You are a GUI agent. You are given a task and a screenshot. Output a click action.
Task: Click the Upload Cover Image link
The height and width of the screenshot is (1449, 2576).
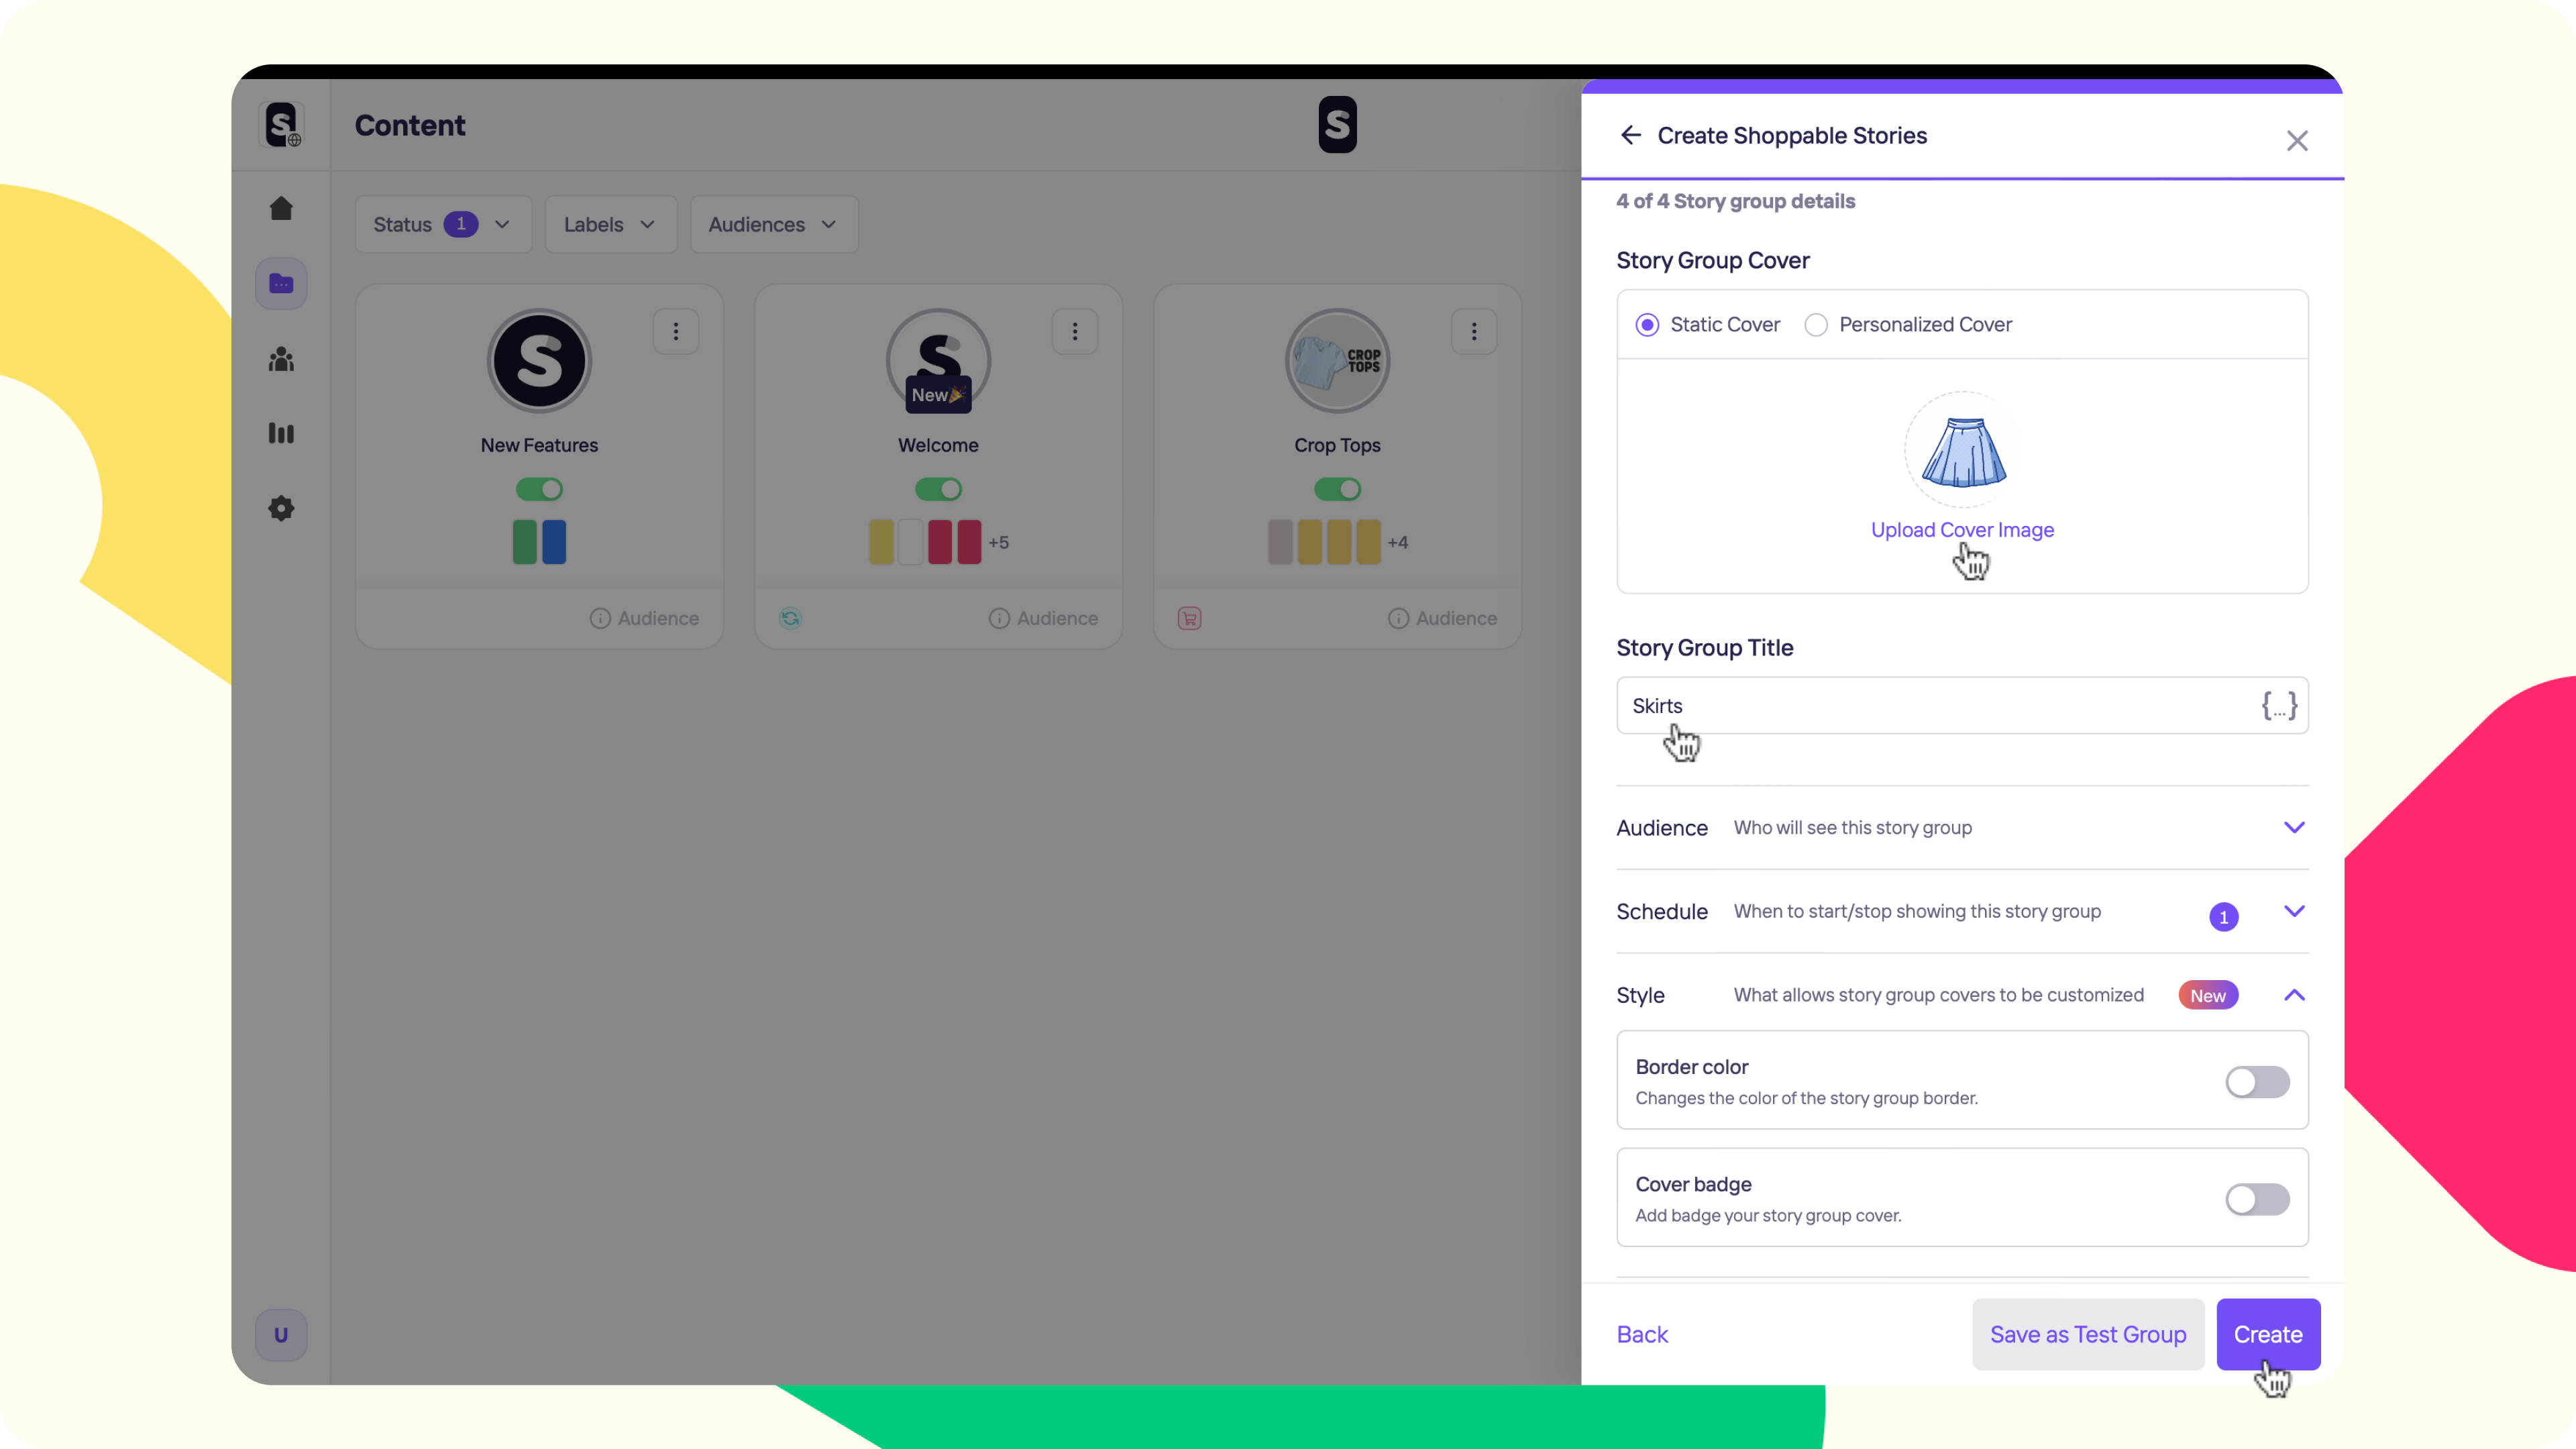(x=1962, y=530)
